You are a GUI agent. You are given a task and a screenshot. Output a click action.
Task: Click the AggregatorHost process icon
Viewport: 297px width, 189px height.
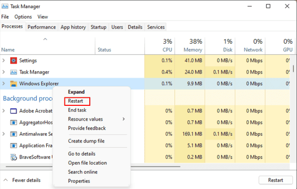pyautogui.click(x=14, y=122)
